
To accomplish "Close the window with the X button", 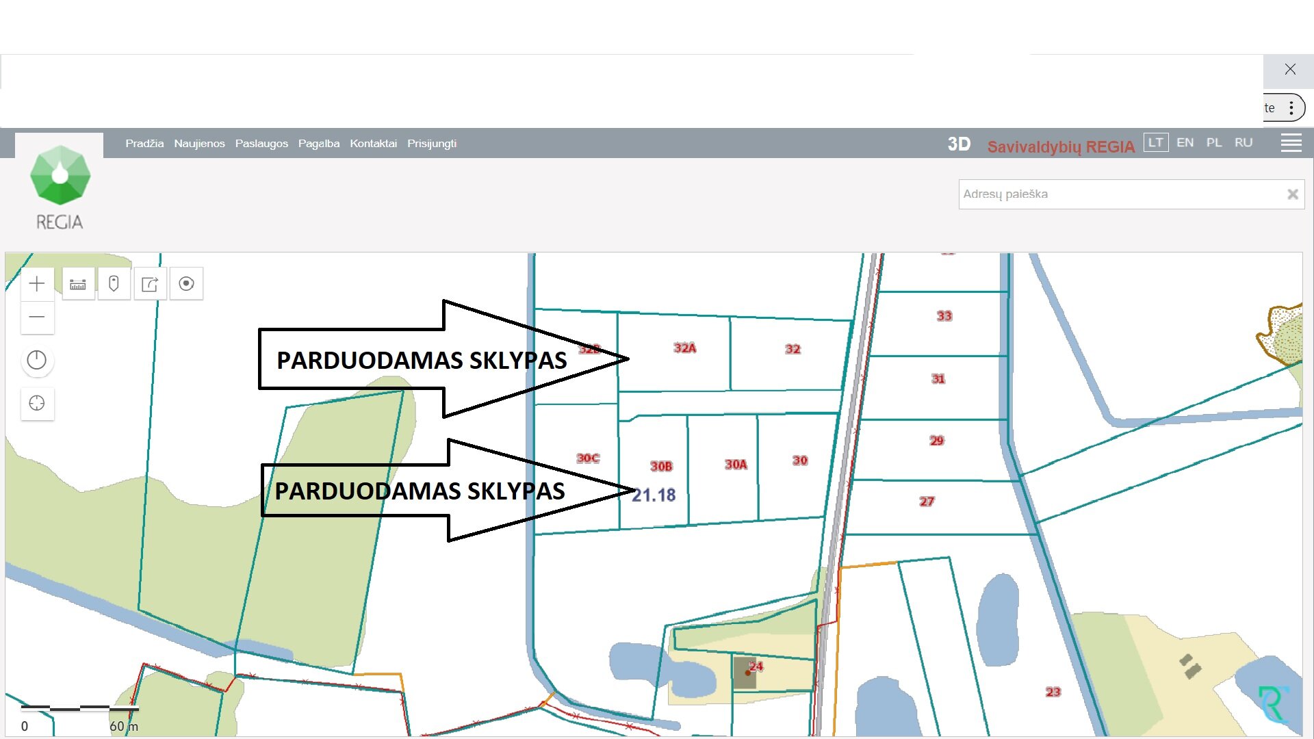I will coord(1290,69).
